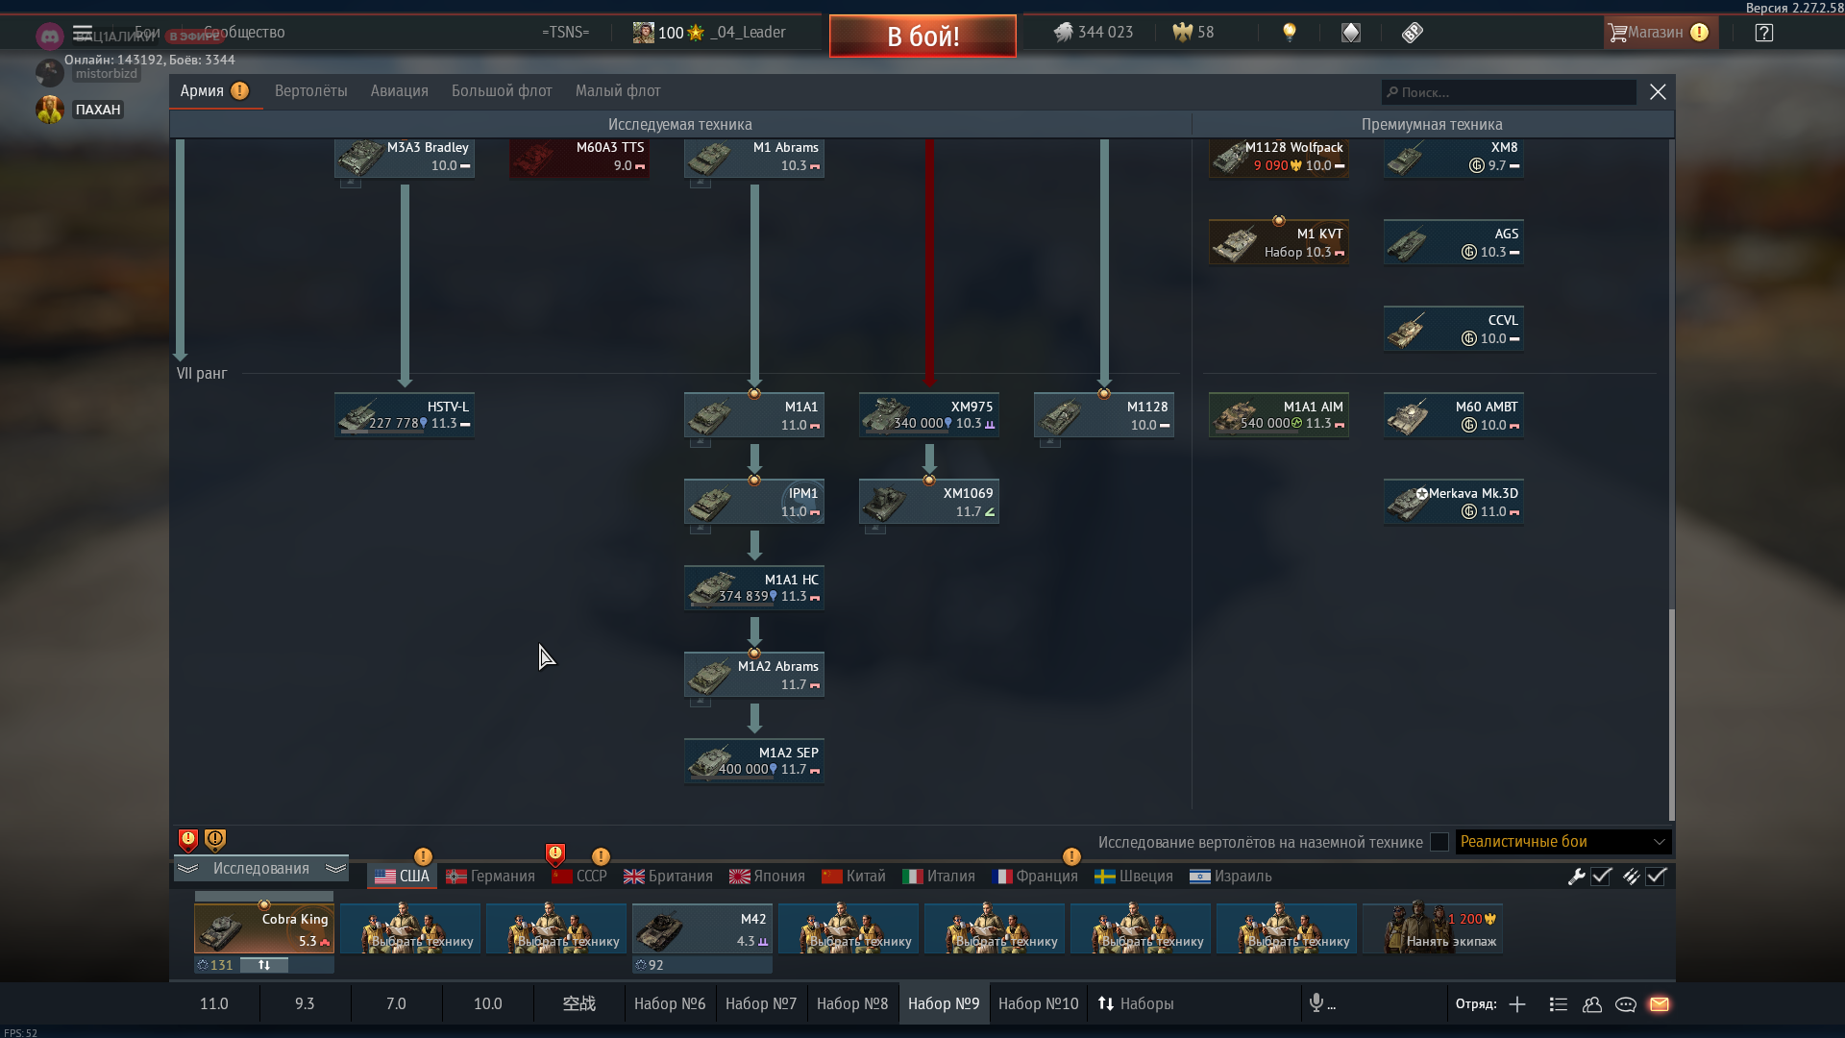Select the M1A1 HC vehicle card
The height and width of the screenshot is (1038, 1845).
(754, 587)
